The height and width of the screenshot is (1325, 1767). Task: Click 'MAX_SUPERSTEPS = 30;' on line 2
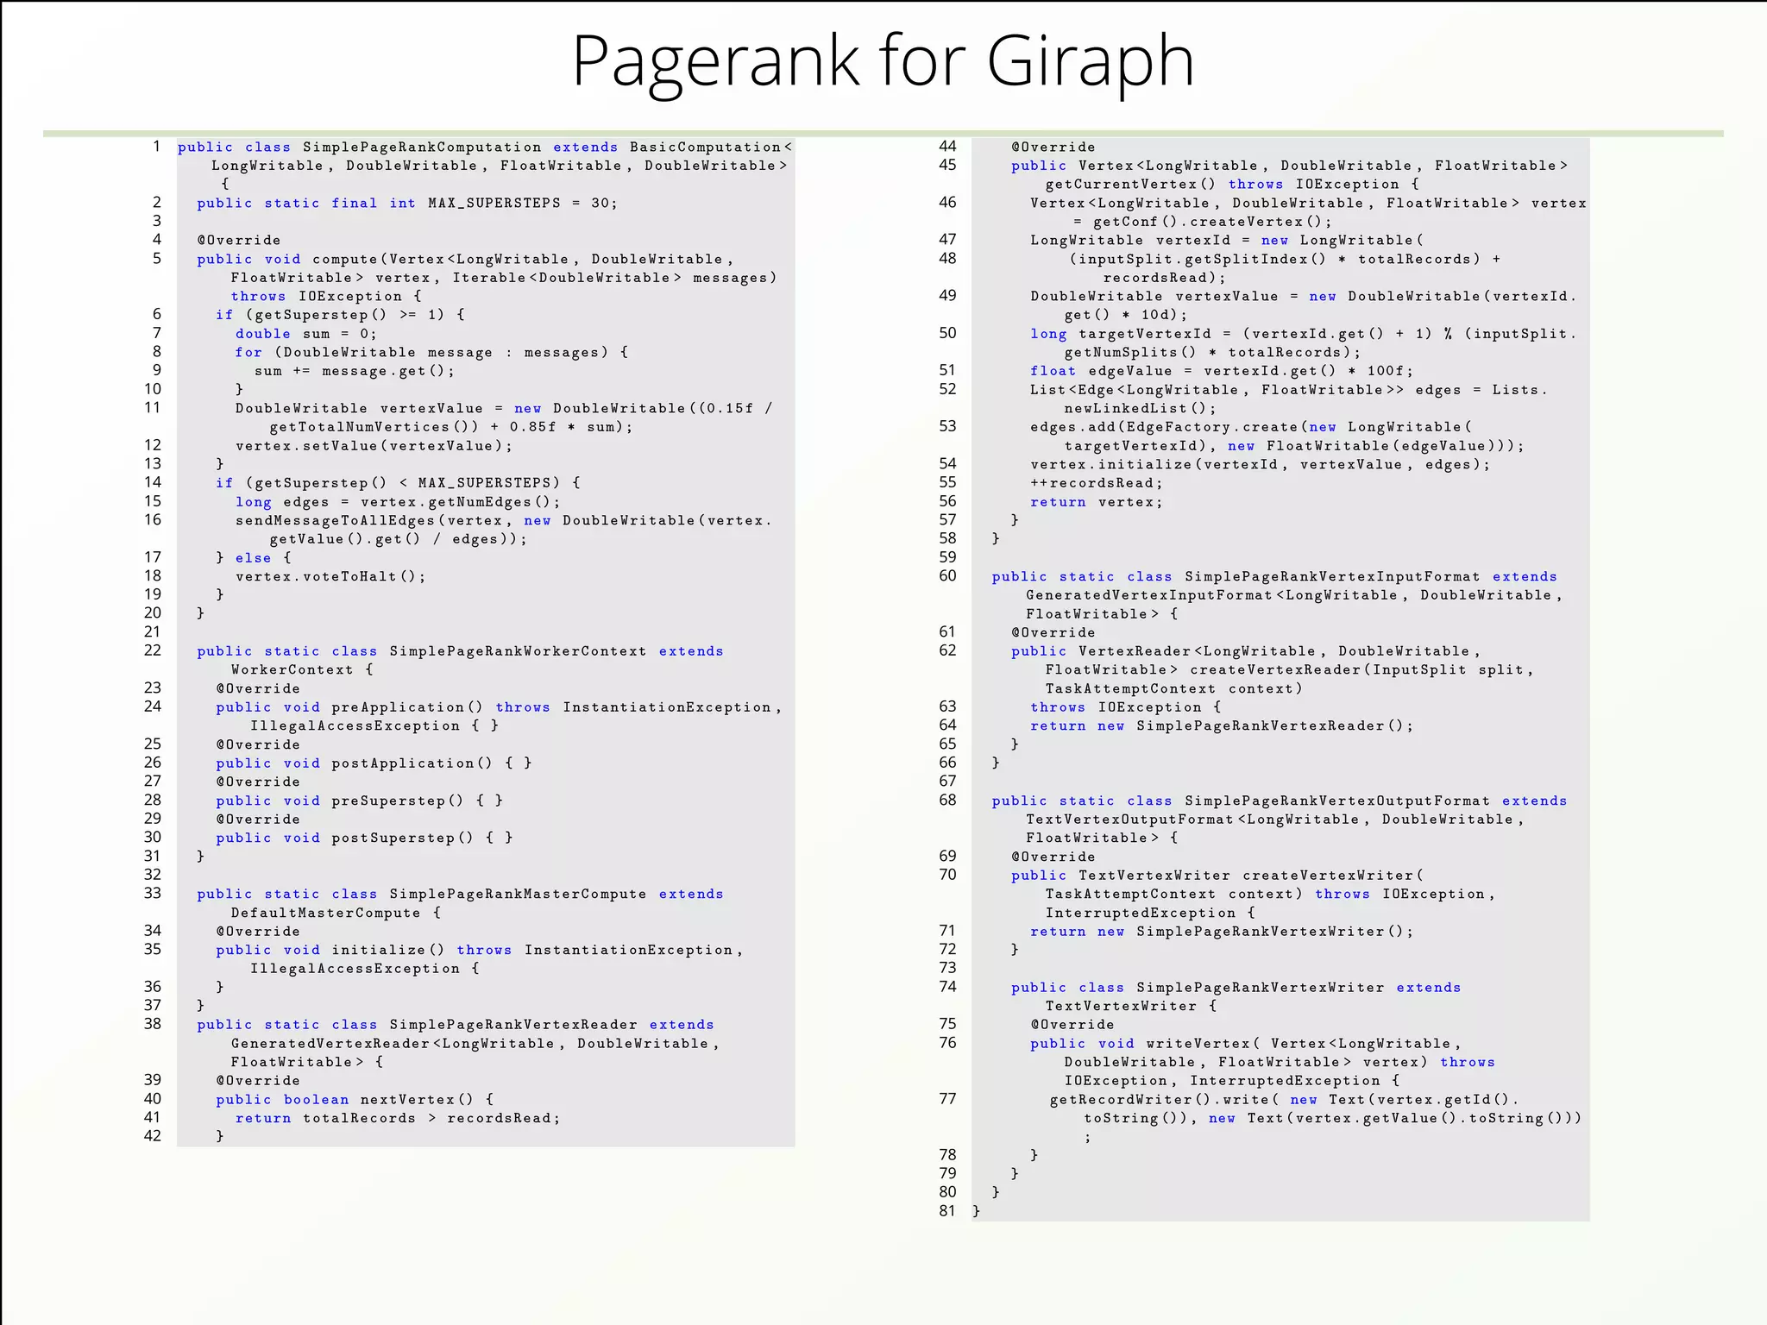click(523, 204)
